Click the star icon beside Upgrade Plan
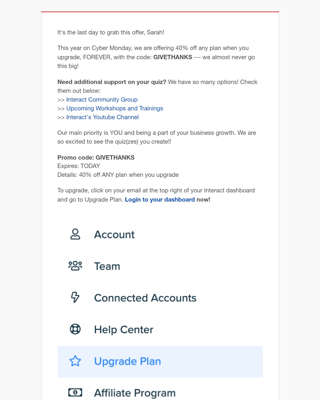 pyautogui.click(x=75, y=361)
